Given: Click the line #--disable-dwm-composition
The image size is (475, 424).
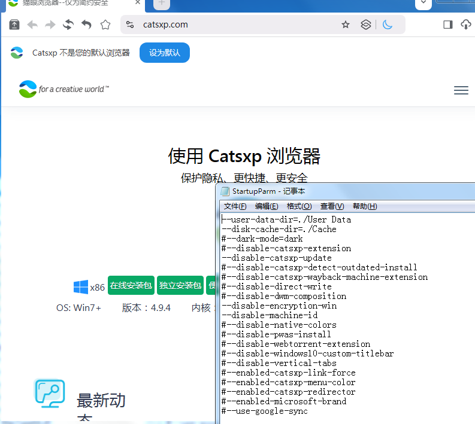Looking at the screenshot, I should tap(284, 297).
